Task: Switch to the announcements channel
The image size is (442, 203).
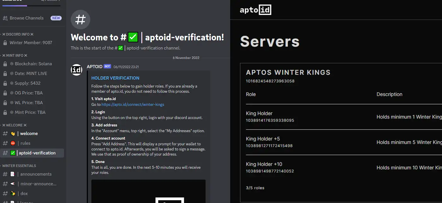Action: [36, 174]
